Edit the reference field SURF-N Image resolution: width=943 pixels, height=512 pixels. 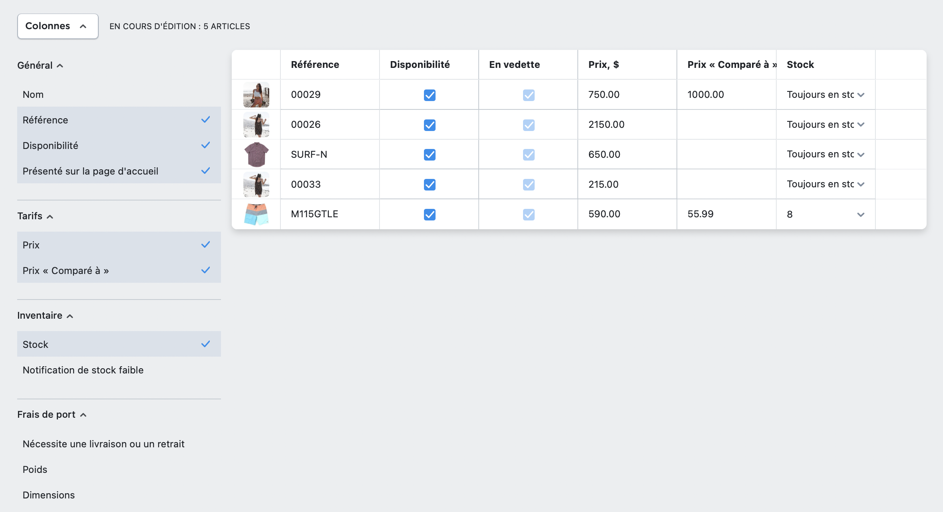click(330, 154)
